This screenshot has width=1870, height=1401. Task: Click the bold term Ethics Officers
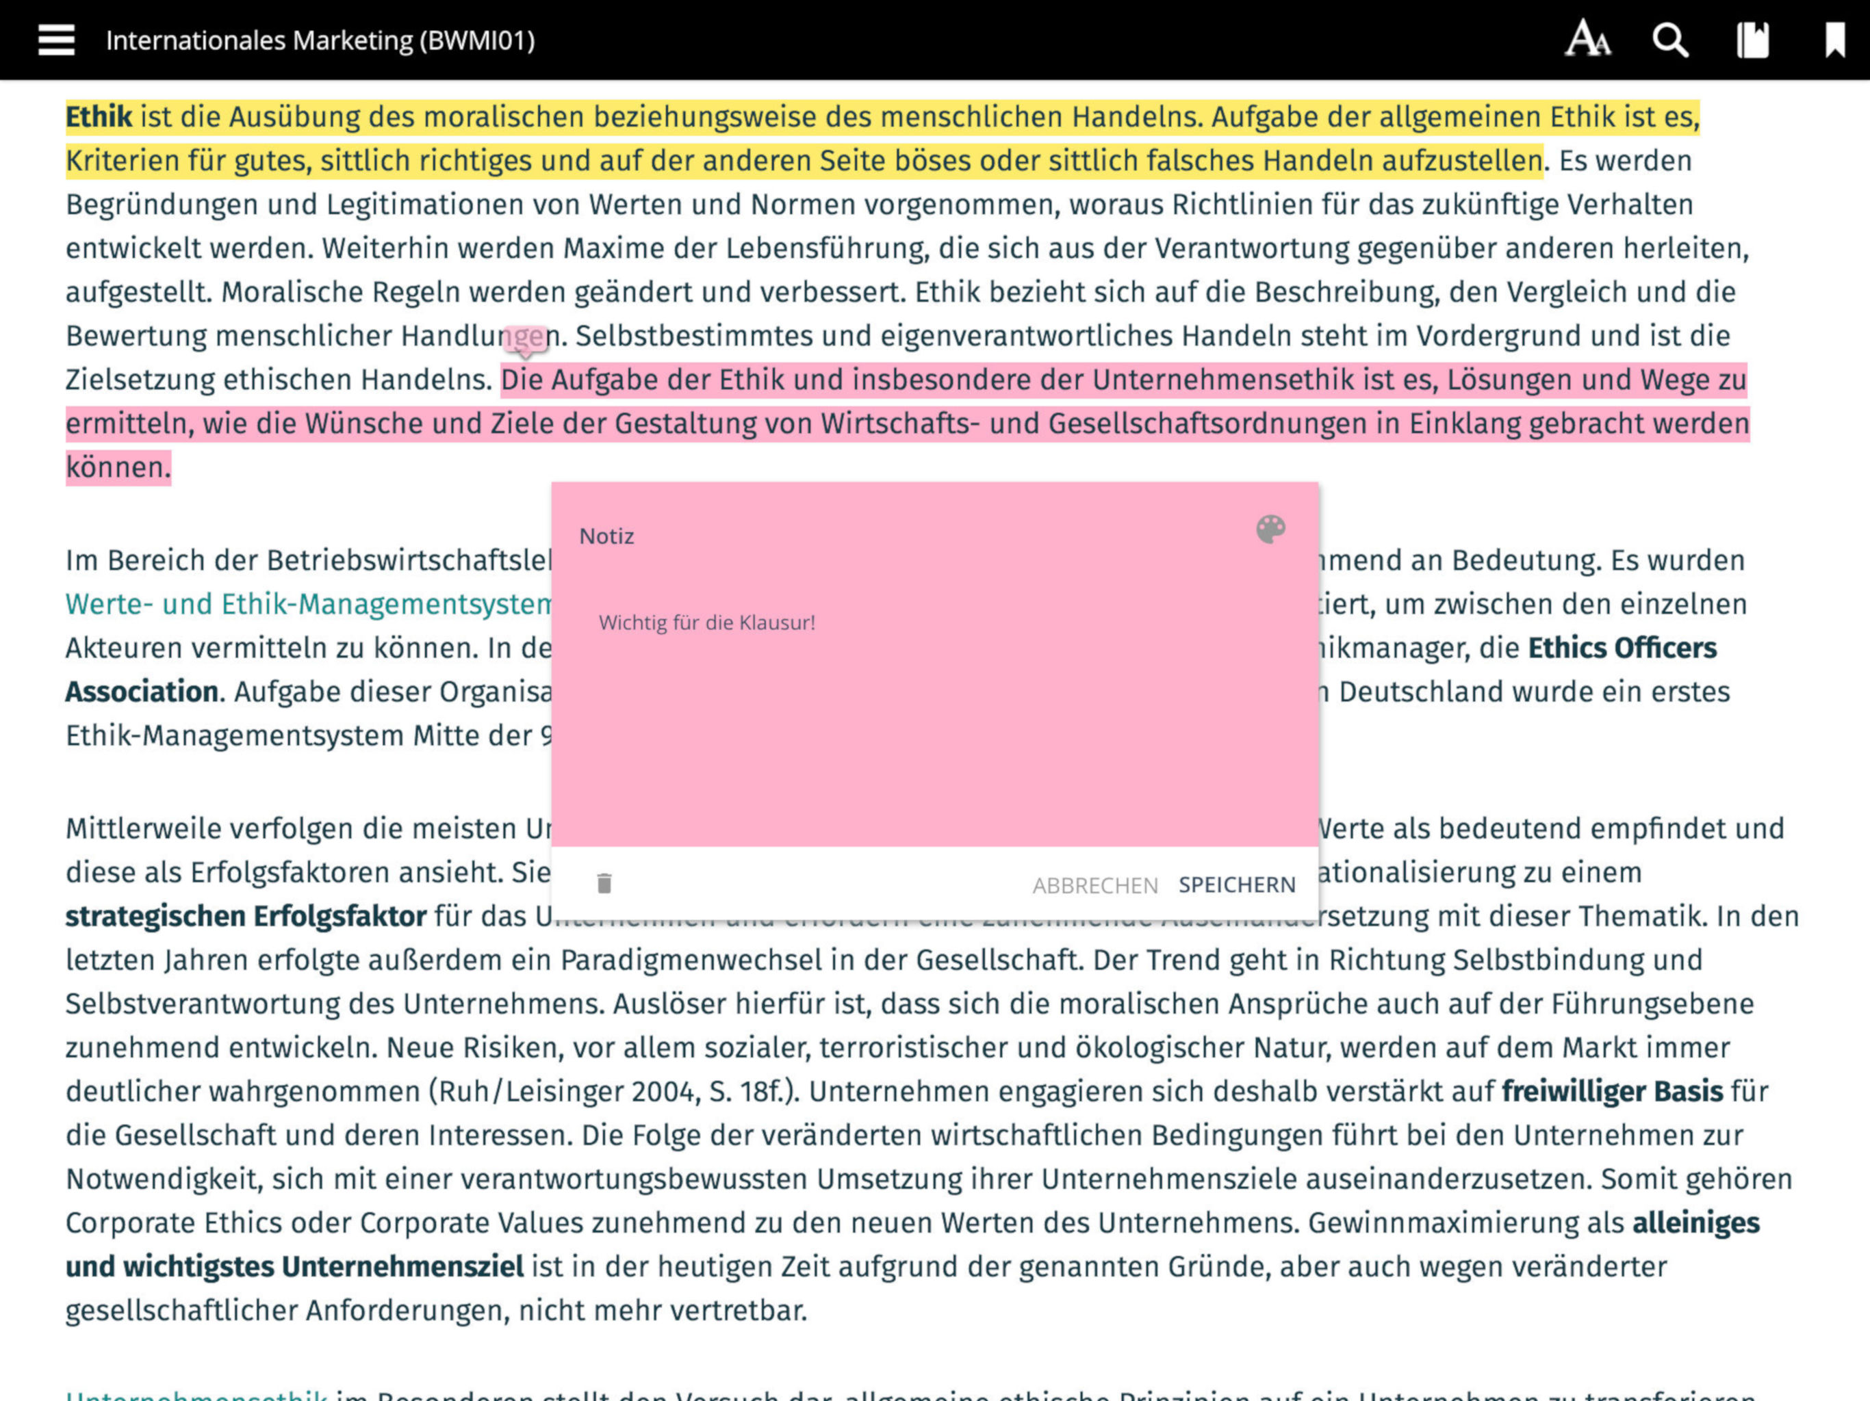click(x=1622, y=648)
